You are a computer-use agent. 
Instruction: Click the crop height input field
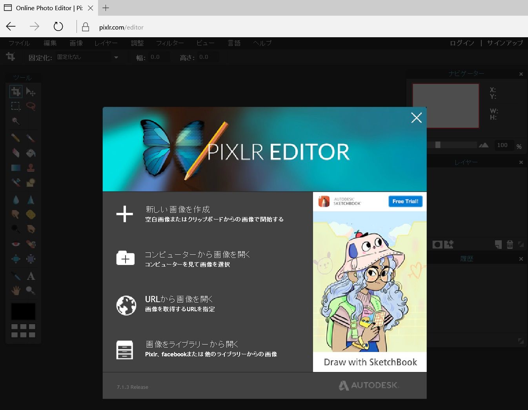208,57
